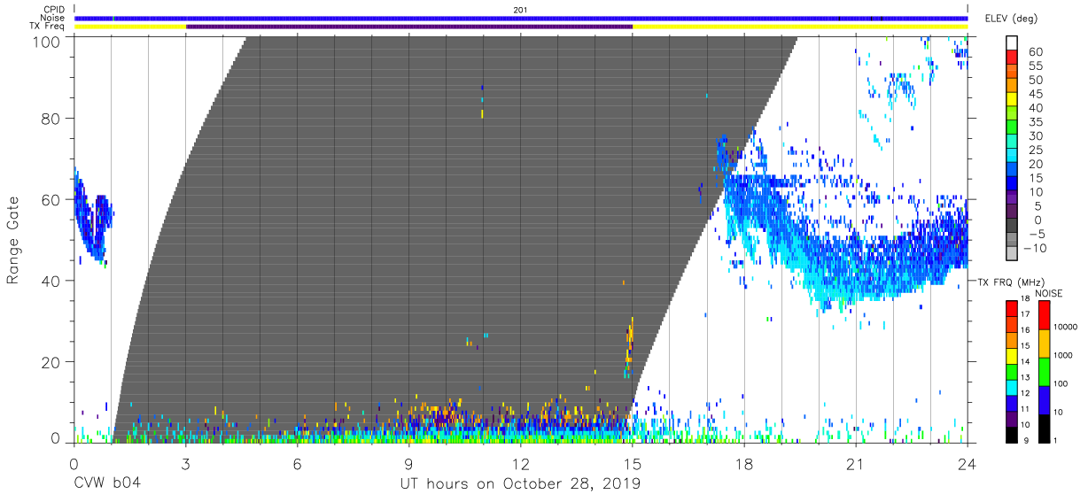Click the "18" label on the TX FRQ bar
Screen dimensions: 1088x502
1025,300
